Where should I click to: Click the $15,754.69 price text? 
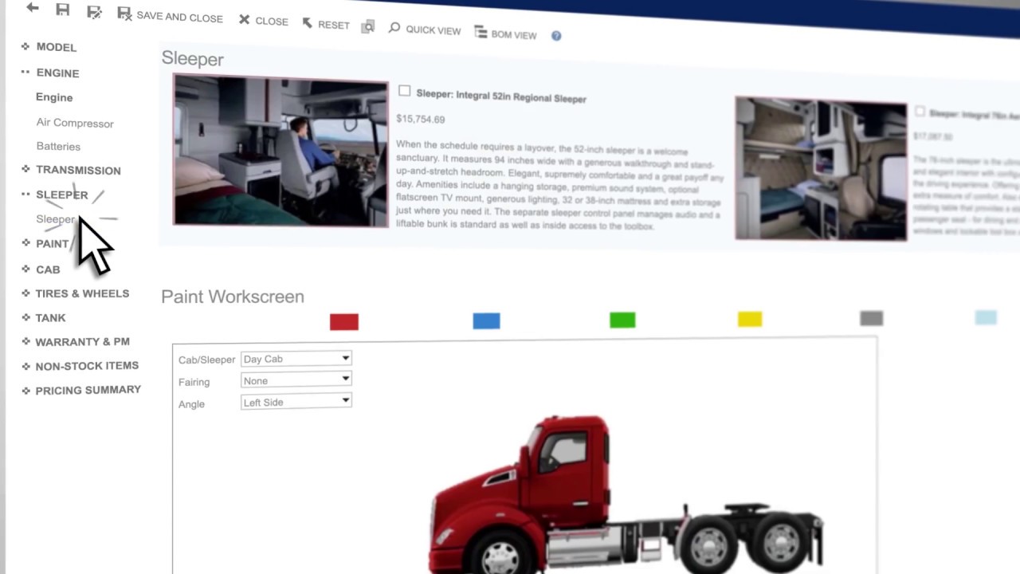click(421, 119)
